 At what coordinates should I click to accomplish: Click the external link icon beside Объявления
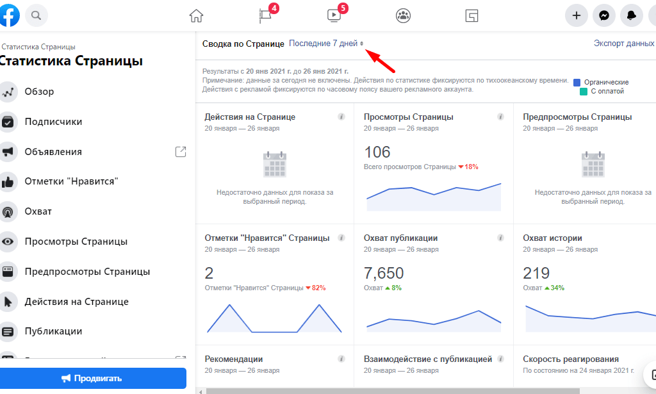point(181,152)
